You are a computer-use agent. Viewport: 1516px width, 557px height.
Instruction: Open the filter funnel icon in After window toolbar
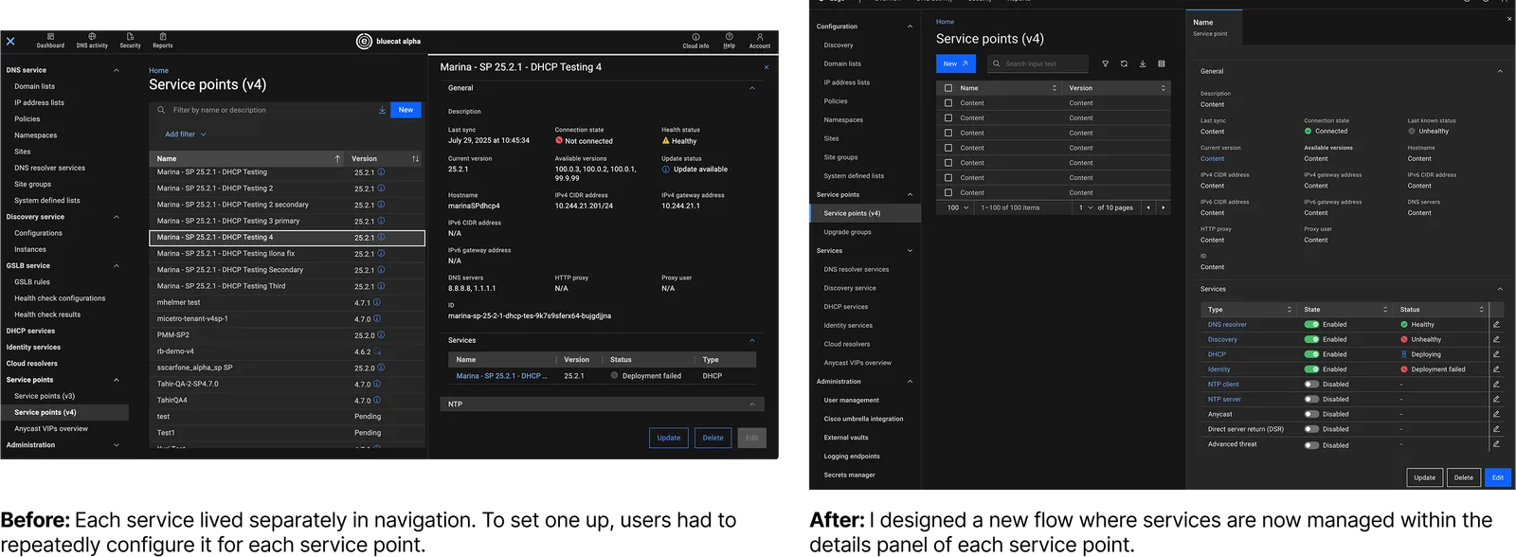pos(1105,63)
